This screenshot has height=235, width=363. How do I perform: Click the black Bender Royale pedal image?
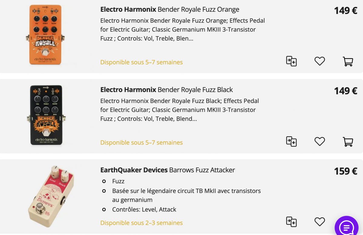pos(46,115)
